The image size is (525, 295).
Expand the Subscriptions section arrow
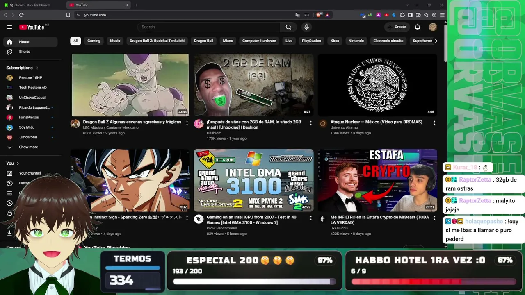(37, 68)
